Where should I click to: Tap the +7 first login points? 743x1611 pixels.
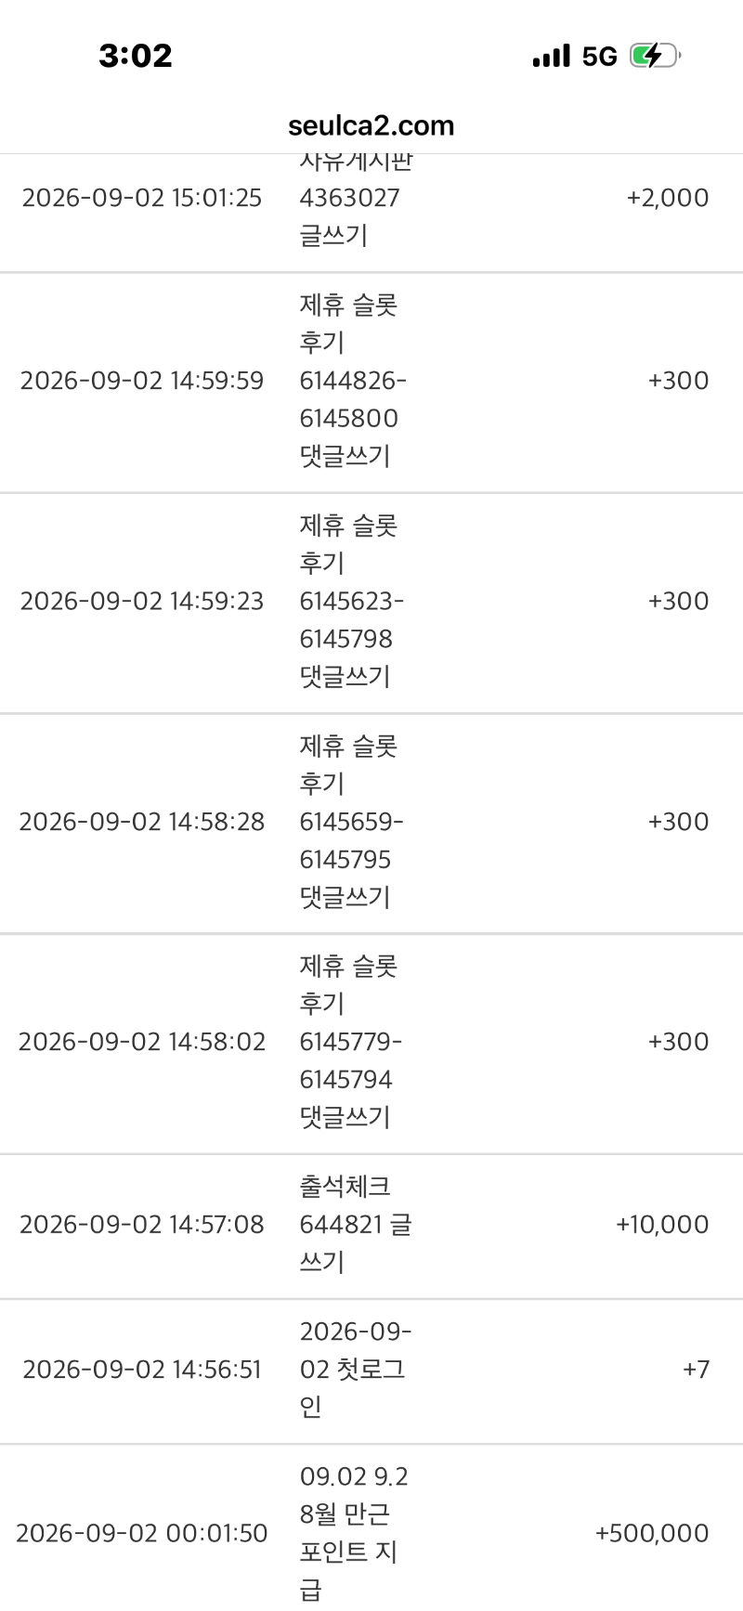(x=696, y=1370)
